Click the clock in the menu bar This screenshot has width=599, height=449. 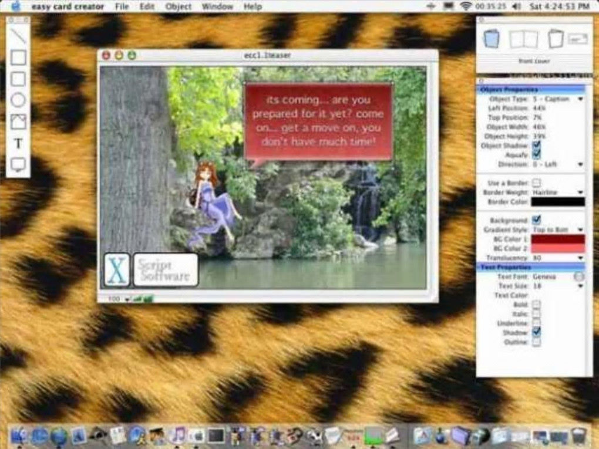(559, 6)
